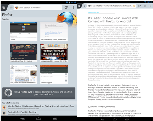This screenshot has height=121, width=153.
Task: Tap Mozilla favicon in right URL bar
Action: point(89,6)
